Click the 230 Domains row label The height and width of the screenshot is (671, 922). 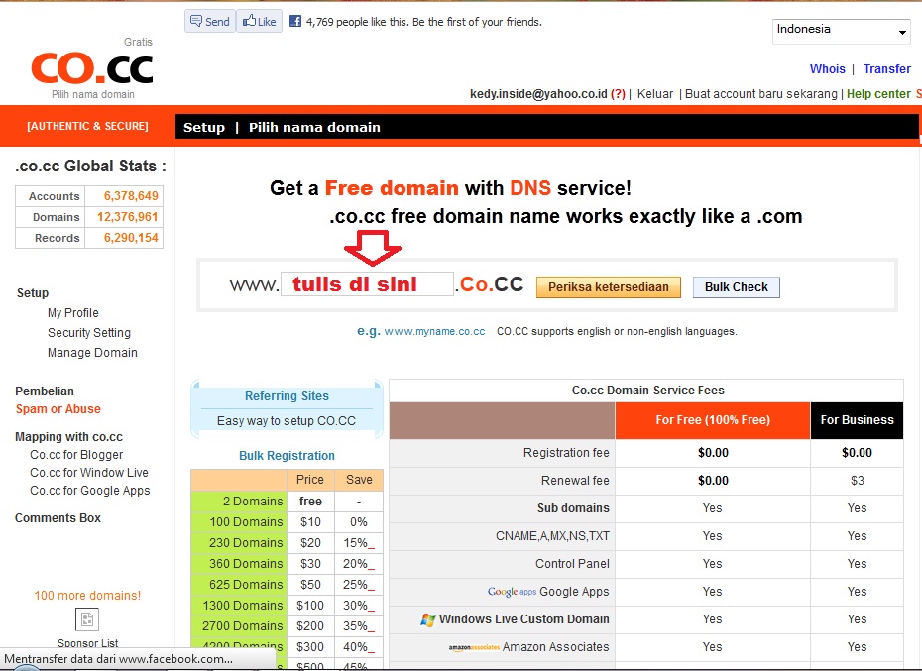point(246,543)
